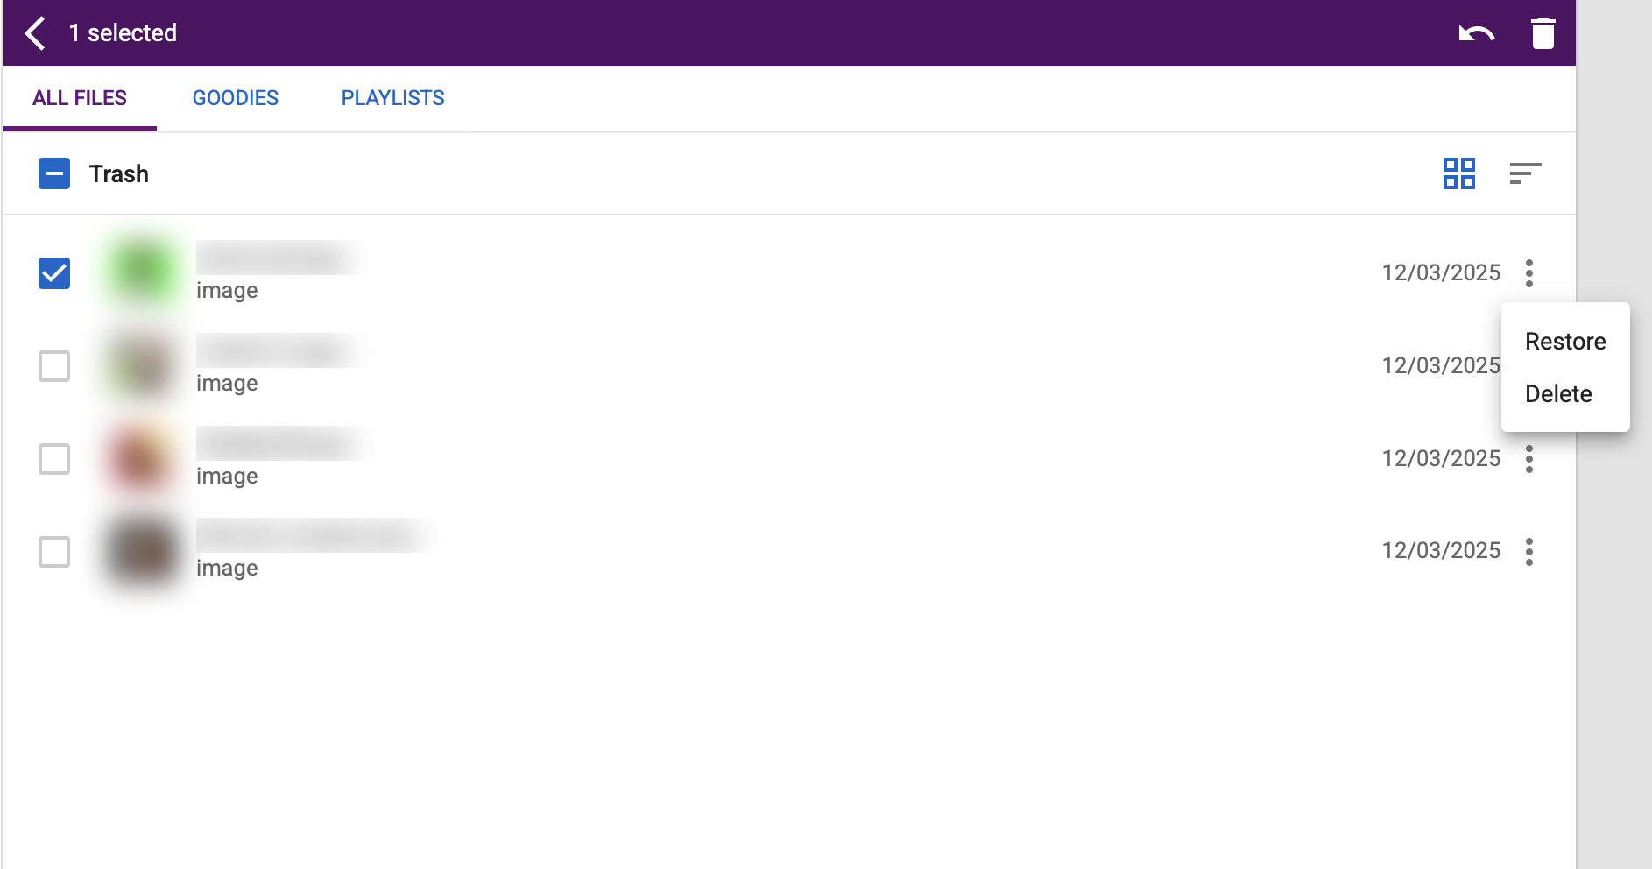Screen dimensions: 1652x869
Task: Open the GOODIES tab
Action: tap(236, 98)
